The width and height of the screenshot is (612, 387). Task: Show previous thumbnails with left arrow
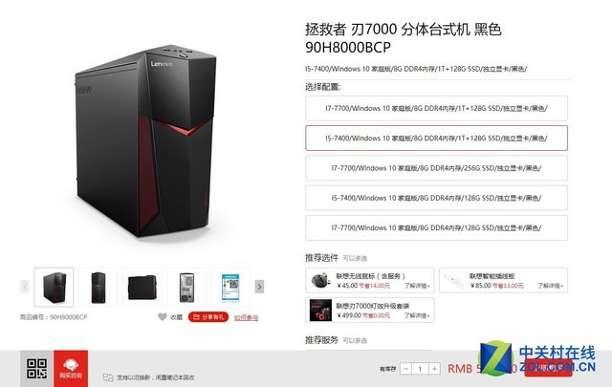(25, 287)
